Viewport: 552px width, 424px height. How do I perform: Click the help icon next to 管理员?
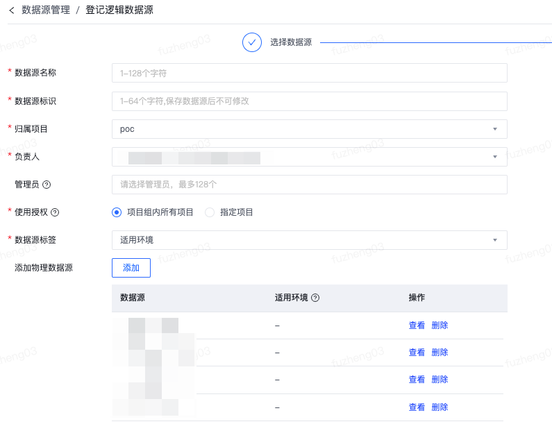[x=47, y=185]
